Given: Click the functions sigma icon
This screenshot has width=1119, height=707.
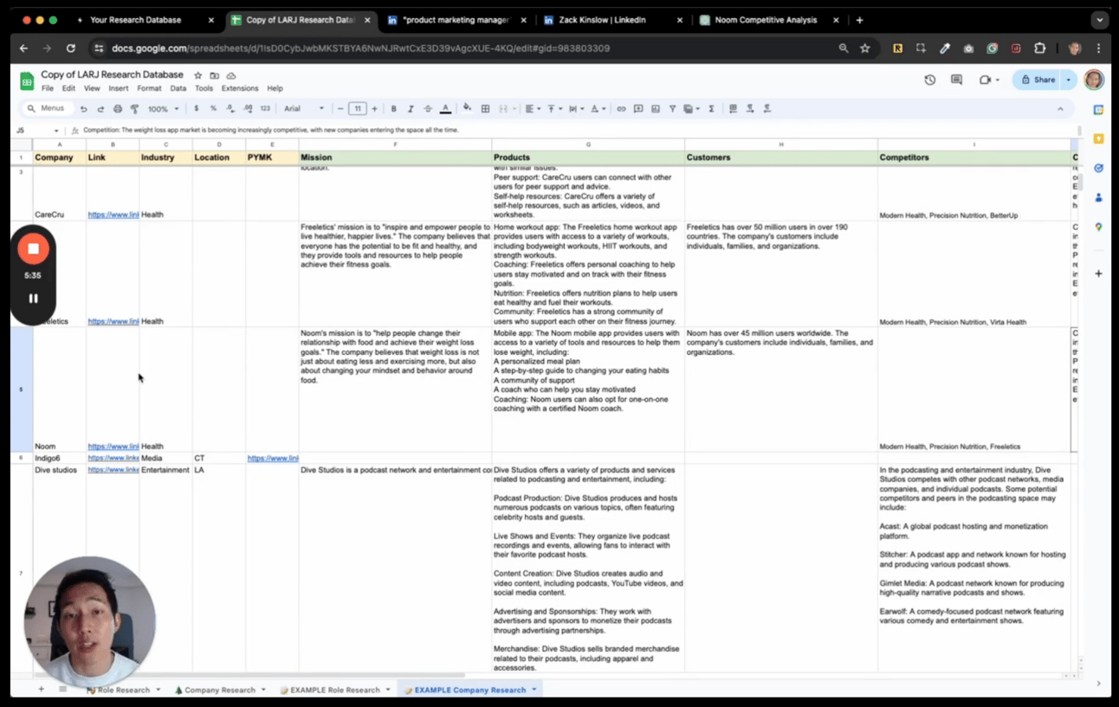Looking at the screenshot, I should pyautogui.click(x=711, y=109).
